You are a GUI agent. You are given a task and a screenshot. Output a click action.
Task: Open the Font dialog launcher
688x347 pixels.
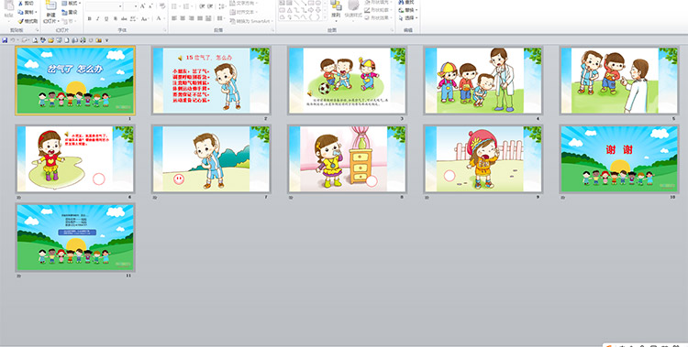(165, 30)
